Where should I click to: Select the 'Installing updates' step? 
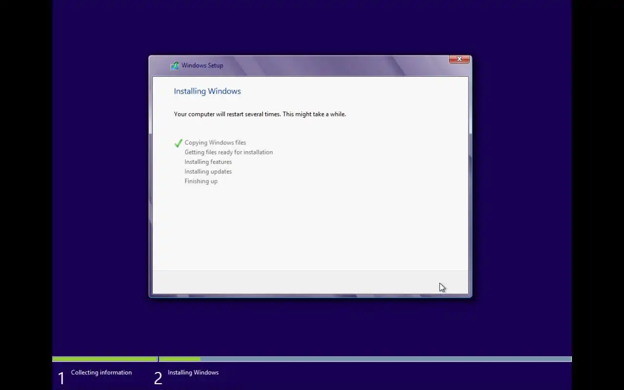pyautogui.click(x=208, y=172)
